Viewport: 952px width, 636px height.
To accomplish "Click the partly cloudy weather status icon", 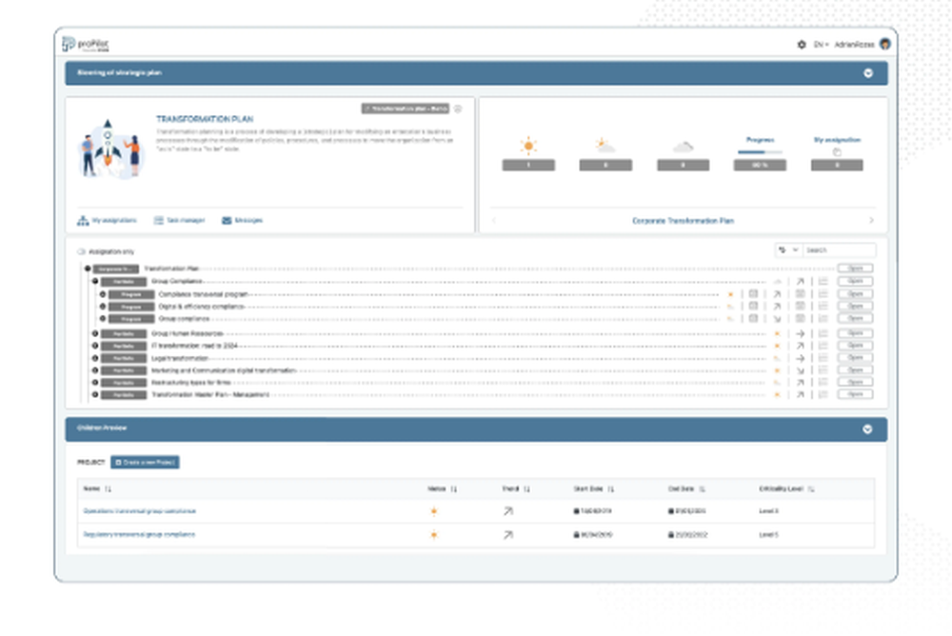I will tap(605, 146).
